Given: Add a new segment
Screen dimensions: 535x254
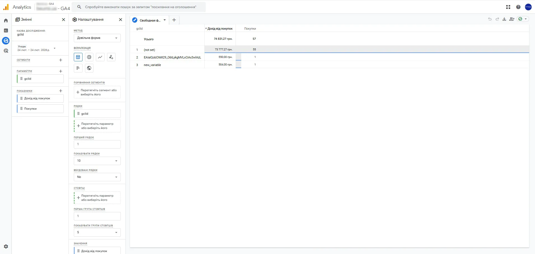Looking at the screenshot, I should [61, 60].
